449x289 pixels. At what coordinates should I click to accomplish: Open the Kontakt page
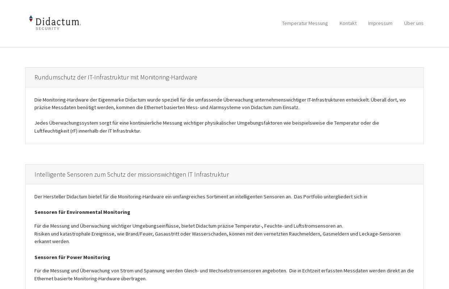click(x=348, y=23)
